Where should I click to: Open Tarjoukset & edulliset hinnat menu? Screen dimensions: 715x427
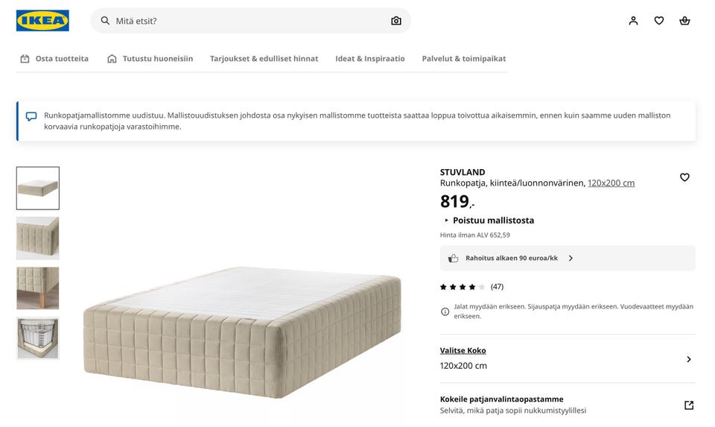tap(264, 59)
